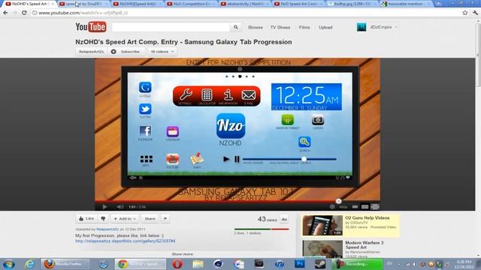This screenshot has height=270, width=481.
Task: Switch to the Recording taskbar window
Action: [357, 264]
